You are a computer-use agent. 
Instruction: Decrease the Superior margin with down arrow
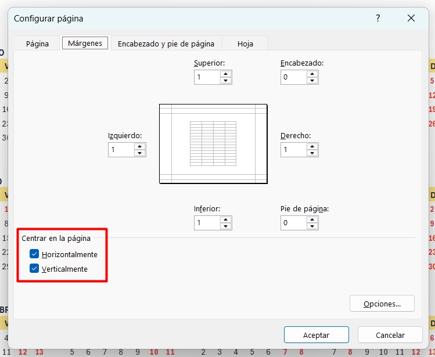click(225, 80)
